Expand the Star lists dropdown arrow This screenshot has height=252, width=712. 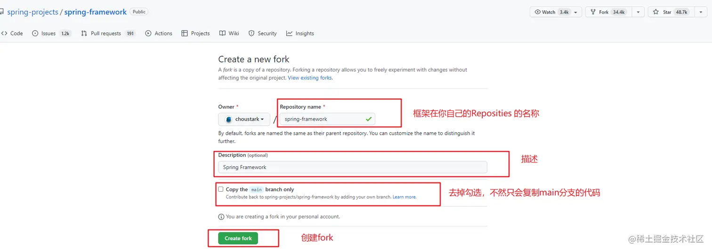coord(701,12)
